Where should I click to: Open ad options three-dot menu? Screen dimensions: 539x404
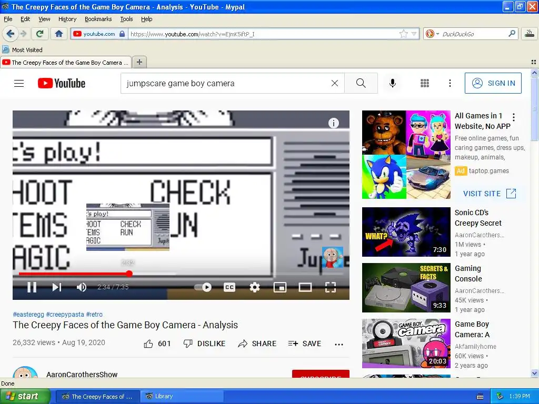click(x=514, y=117)
